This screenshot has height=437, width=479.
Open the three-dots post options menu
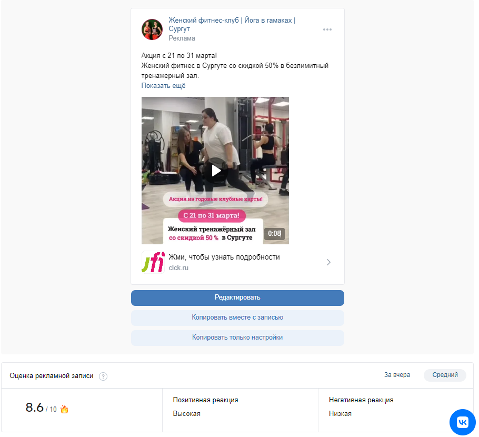pyautogui.click(x=327, y=29)
